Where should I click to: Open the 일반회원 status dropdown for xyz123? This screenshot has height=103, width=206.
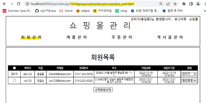coord(189,80)
